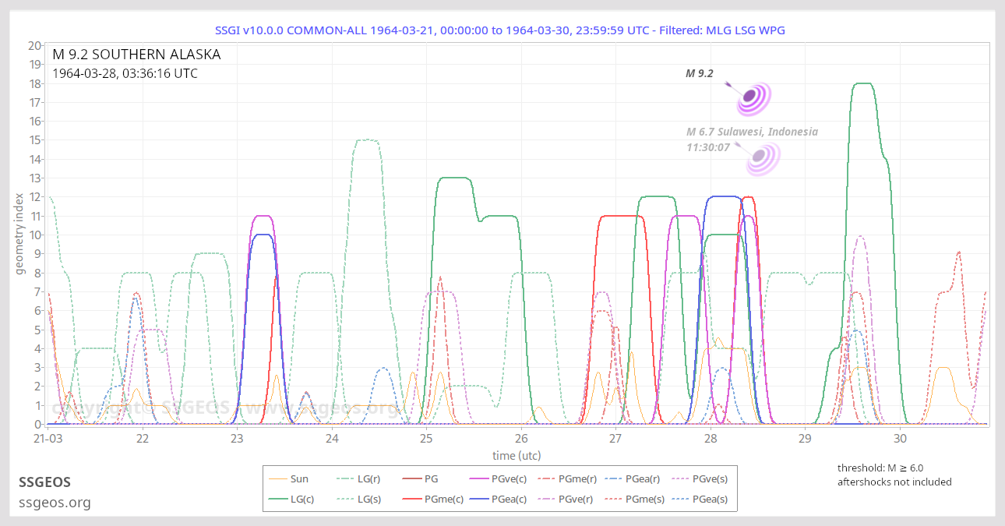The image size is (1005, 526).
Task: Click the '13' y-axis tick label
Action: (x=35, y=178)
